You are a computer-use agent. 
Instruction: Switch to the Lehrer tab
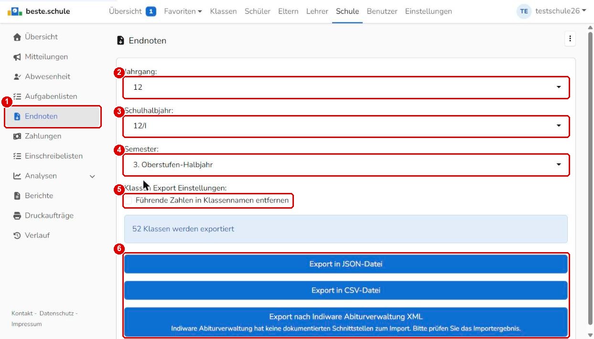(317, 11)
